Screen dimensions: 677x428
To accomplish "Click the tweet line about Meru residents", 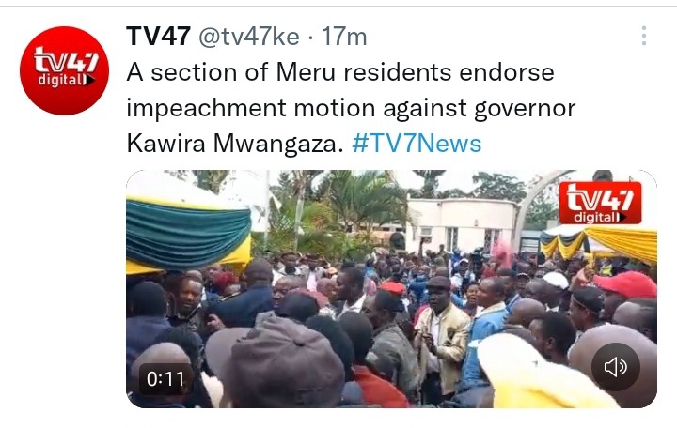I will (x=340, y=72).
